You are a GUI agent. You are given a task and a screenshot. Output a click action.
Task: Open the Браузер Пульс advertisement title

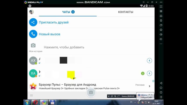67,85
